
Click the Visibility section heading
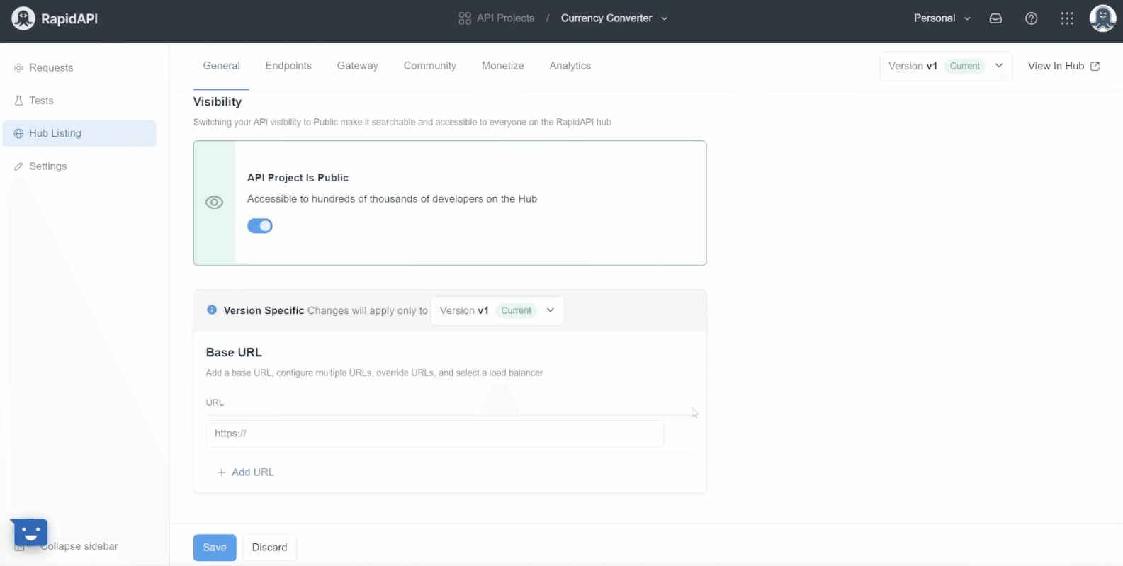(x=218, y=102)
